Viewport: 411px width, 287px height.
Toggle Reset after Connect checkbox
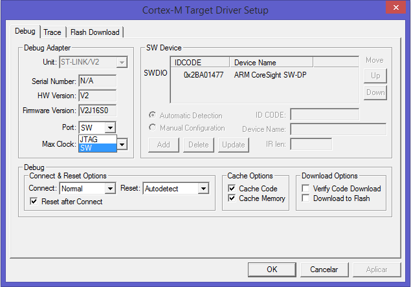coord(34,202)
